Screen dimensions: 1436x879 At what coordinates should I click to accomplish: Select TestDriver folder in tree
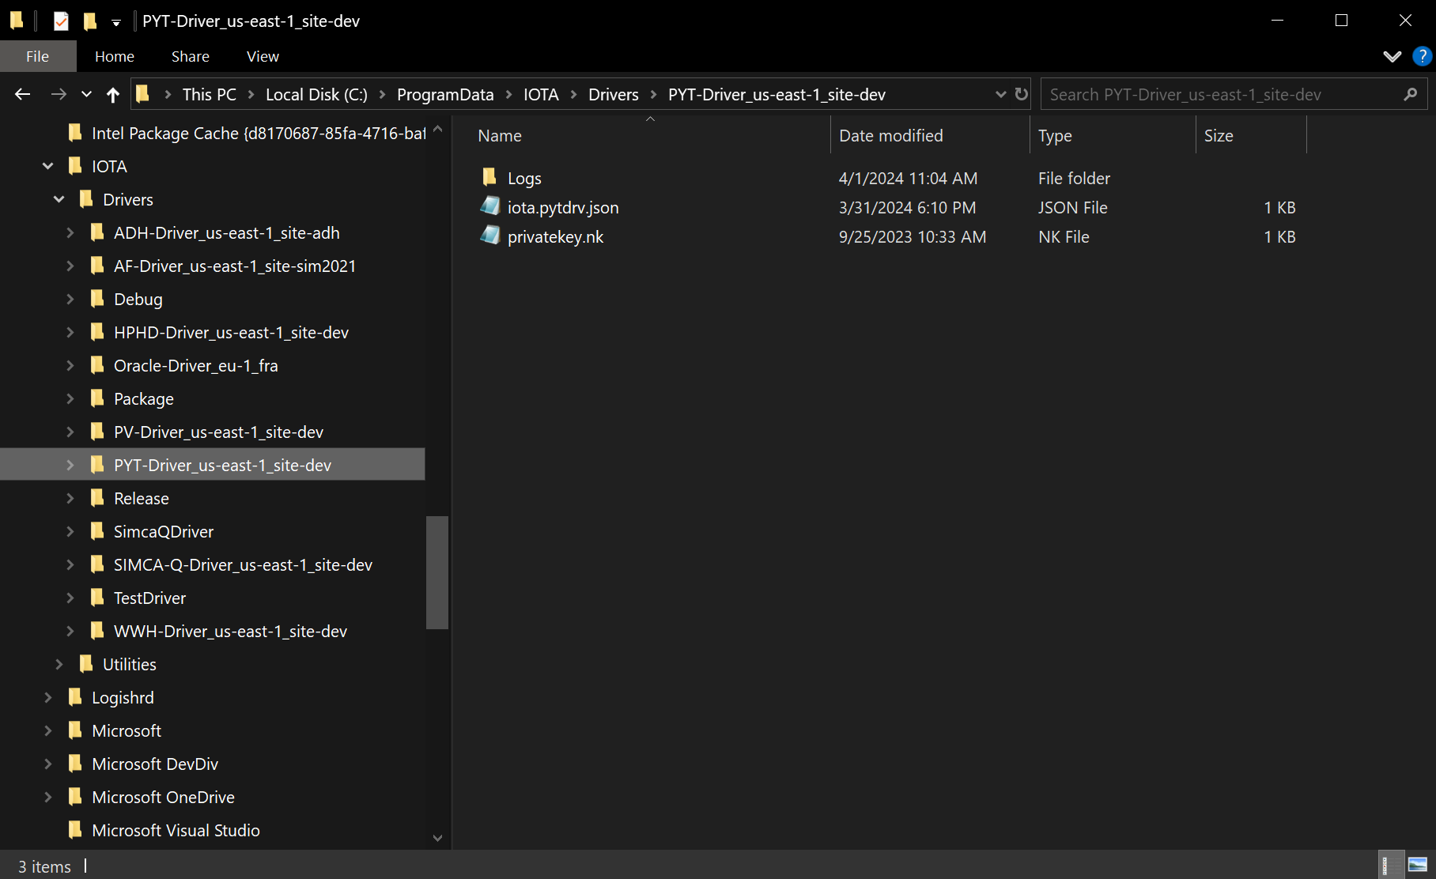[x=149, y=598]
